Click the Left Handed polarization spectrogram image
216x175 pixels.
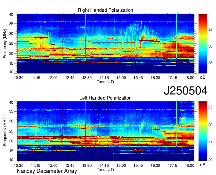(x=105, y=131)
